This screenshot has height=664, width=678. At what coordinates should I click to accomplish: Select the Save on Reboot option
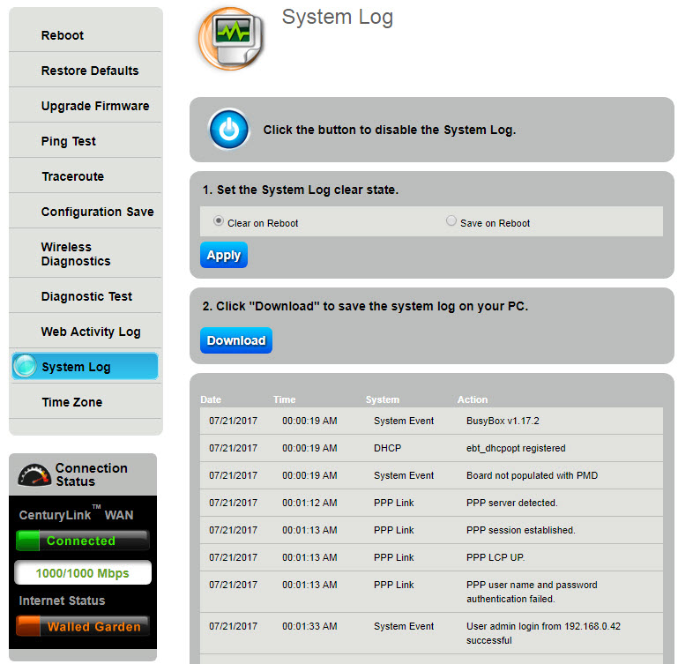tap(451, 222)
